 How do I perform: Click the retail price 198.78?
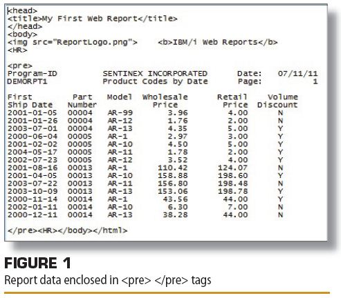point(233,191)
